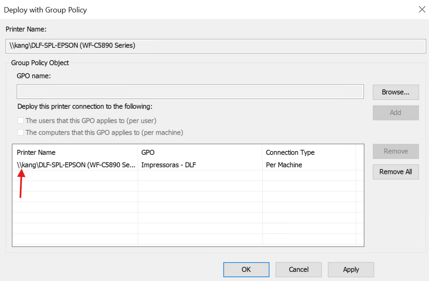Image resolution: width=429 pixels, height=281 pixels.
Task: Confirm the dialog with OK
Action: pos(246,269)
